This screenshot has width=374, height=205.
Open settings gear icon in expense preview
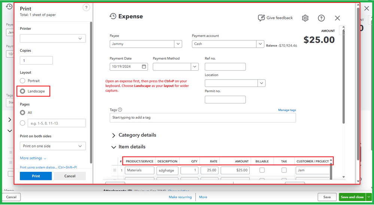pos(305,18)
